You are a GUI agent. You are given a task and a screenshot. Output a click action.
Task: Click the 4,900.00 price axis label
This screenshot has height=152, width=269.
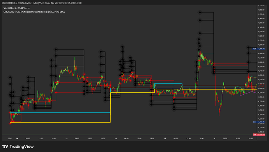point(261,44)
